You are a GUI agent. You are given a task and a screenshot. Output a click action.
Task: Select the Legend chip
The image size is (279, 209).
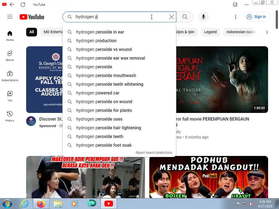[x=210, y=32]
